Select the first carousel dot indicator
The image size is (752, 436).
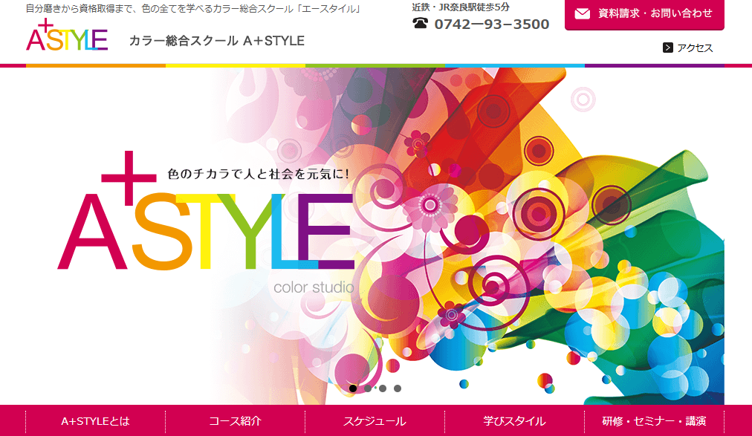[x=353, y=388]
